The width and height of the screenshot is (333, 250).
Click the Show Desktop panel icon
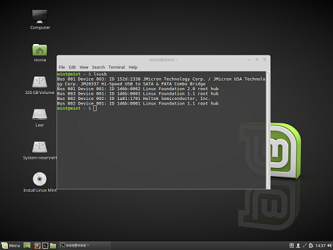(27, 245)
